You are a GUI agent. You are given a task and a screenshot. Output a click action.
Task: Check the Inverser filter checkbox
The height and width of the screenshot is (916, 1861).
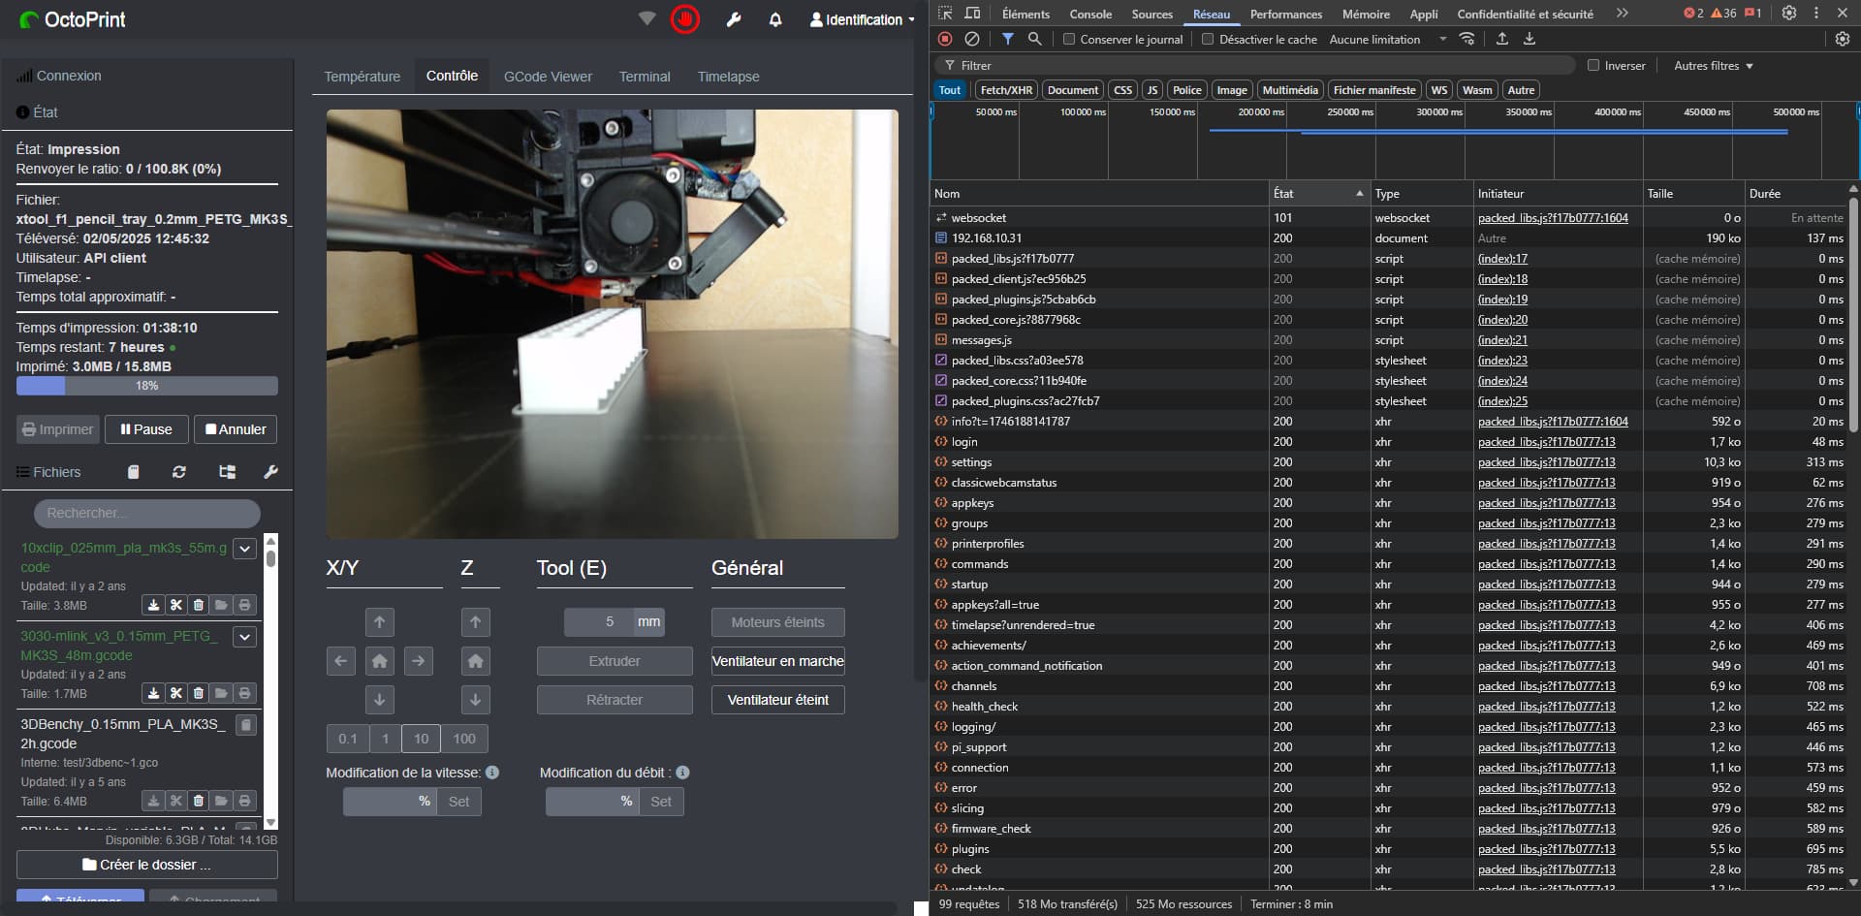point(1593,66)
